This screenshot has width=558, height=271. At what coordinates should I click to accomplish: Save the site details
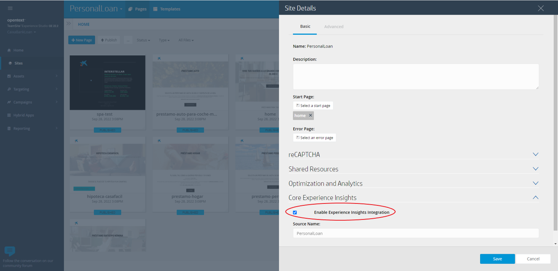click(497, 259)
